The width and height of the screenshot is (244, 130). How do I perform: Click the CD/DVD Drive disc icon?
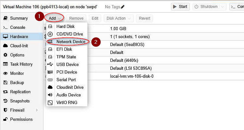click(50, 34)
